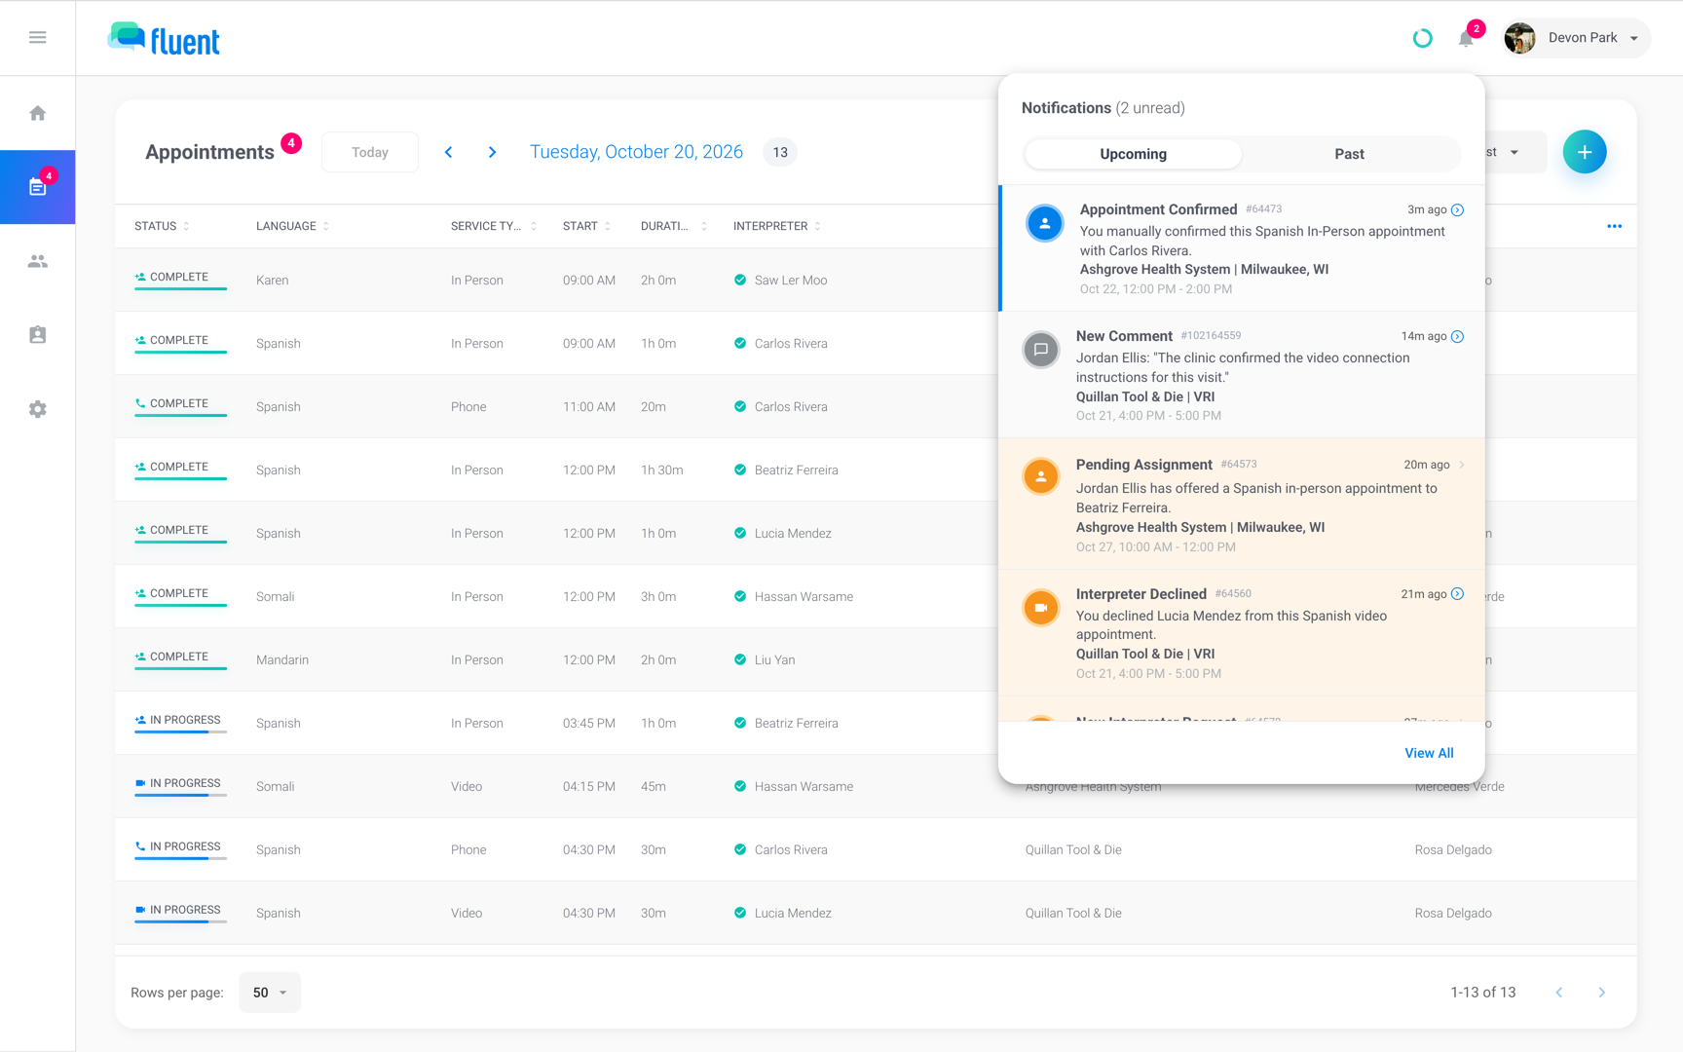Image resolution: width=1683 pixels, height=1052 pixels.
Task: Click Liu Yan interpreter name
Action: 774,660
